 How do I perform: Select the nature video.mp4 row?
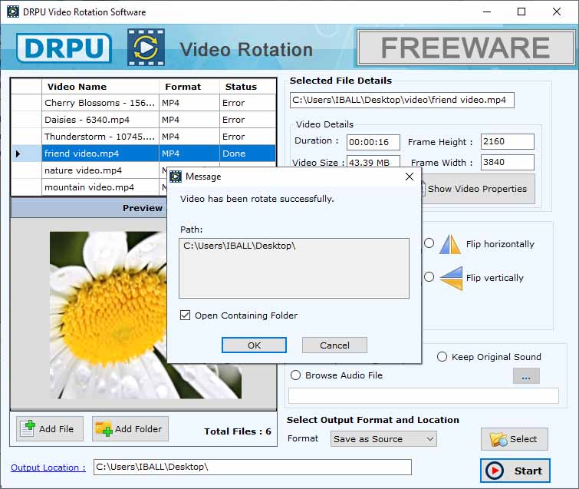click(x=89, y=170)
